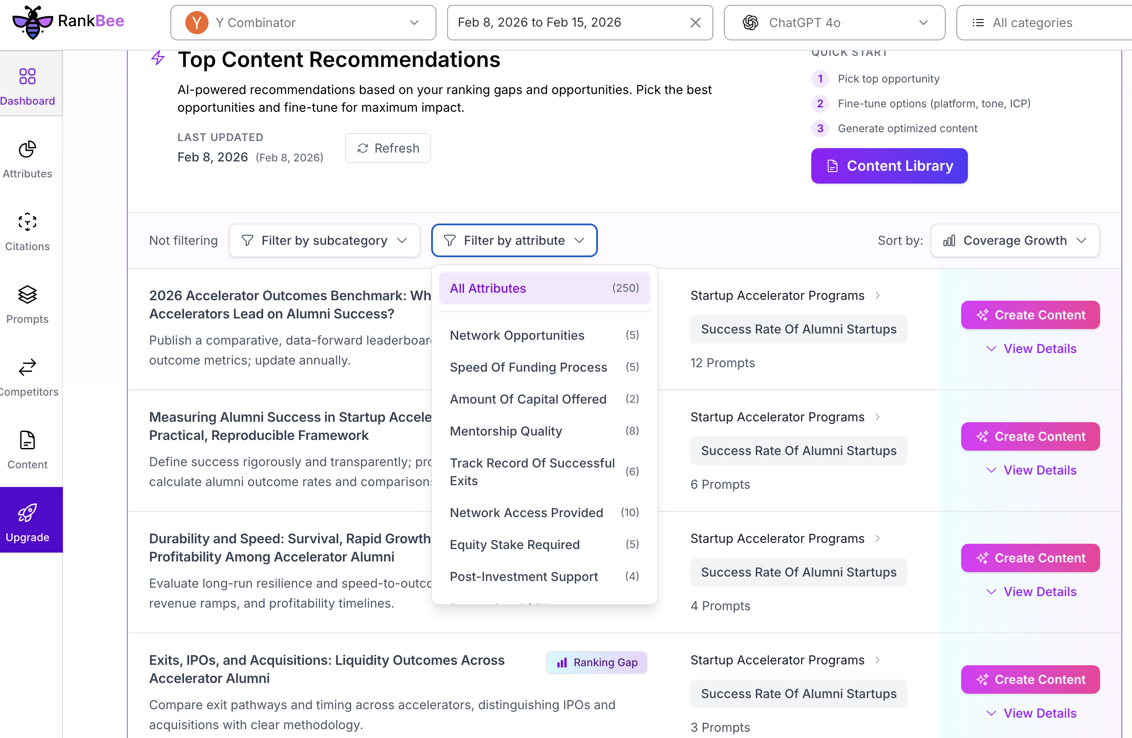This screenshot has width=1132, height=738.
Task: Click the Refresh button
Action: 388,149
